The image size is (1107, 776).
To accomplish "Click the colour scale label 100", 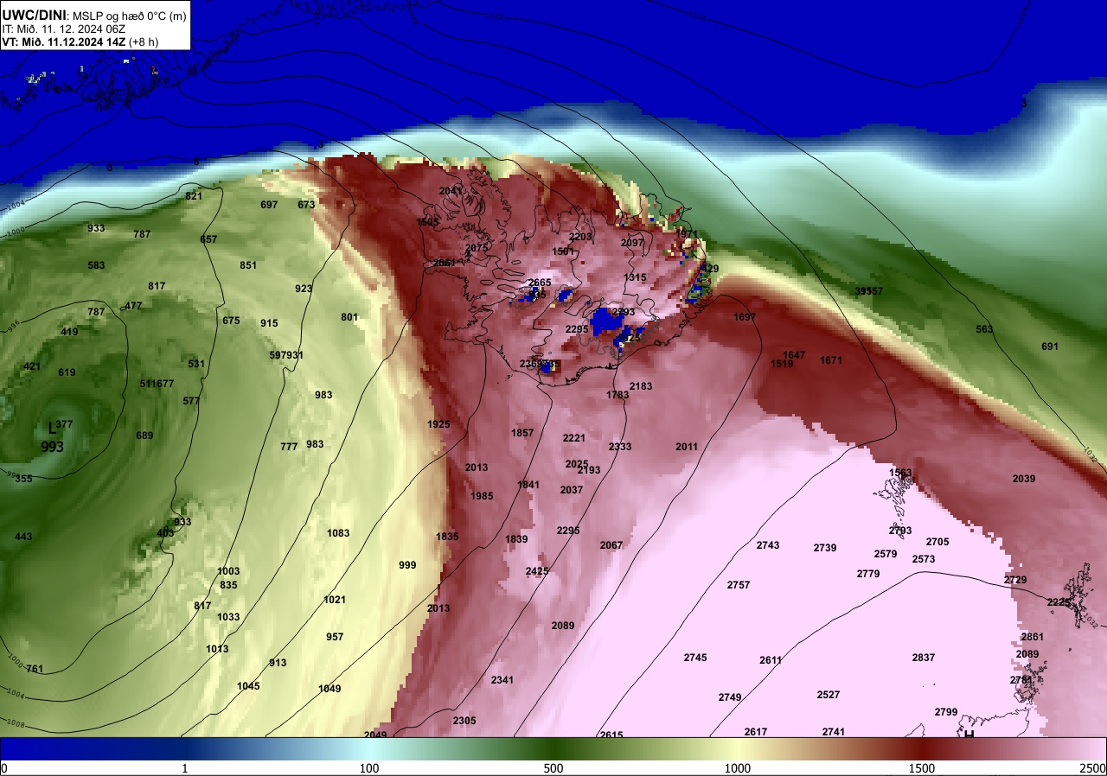I will pos(369,768).
